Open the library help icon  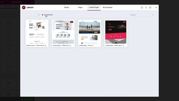142,8
